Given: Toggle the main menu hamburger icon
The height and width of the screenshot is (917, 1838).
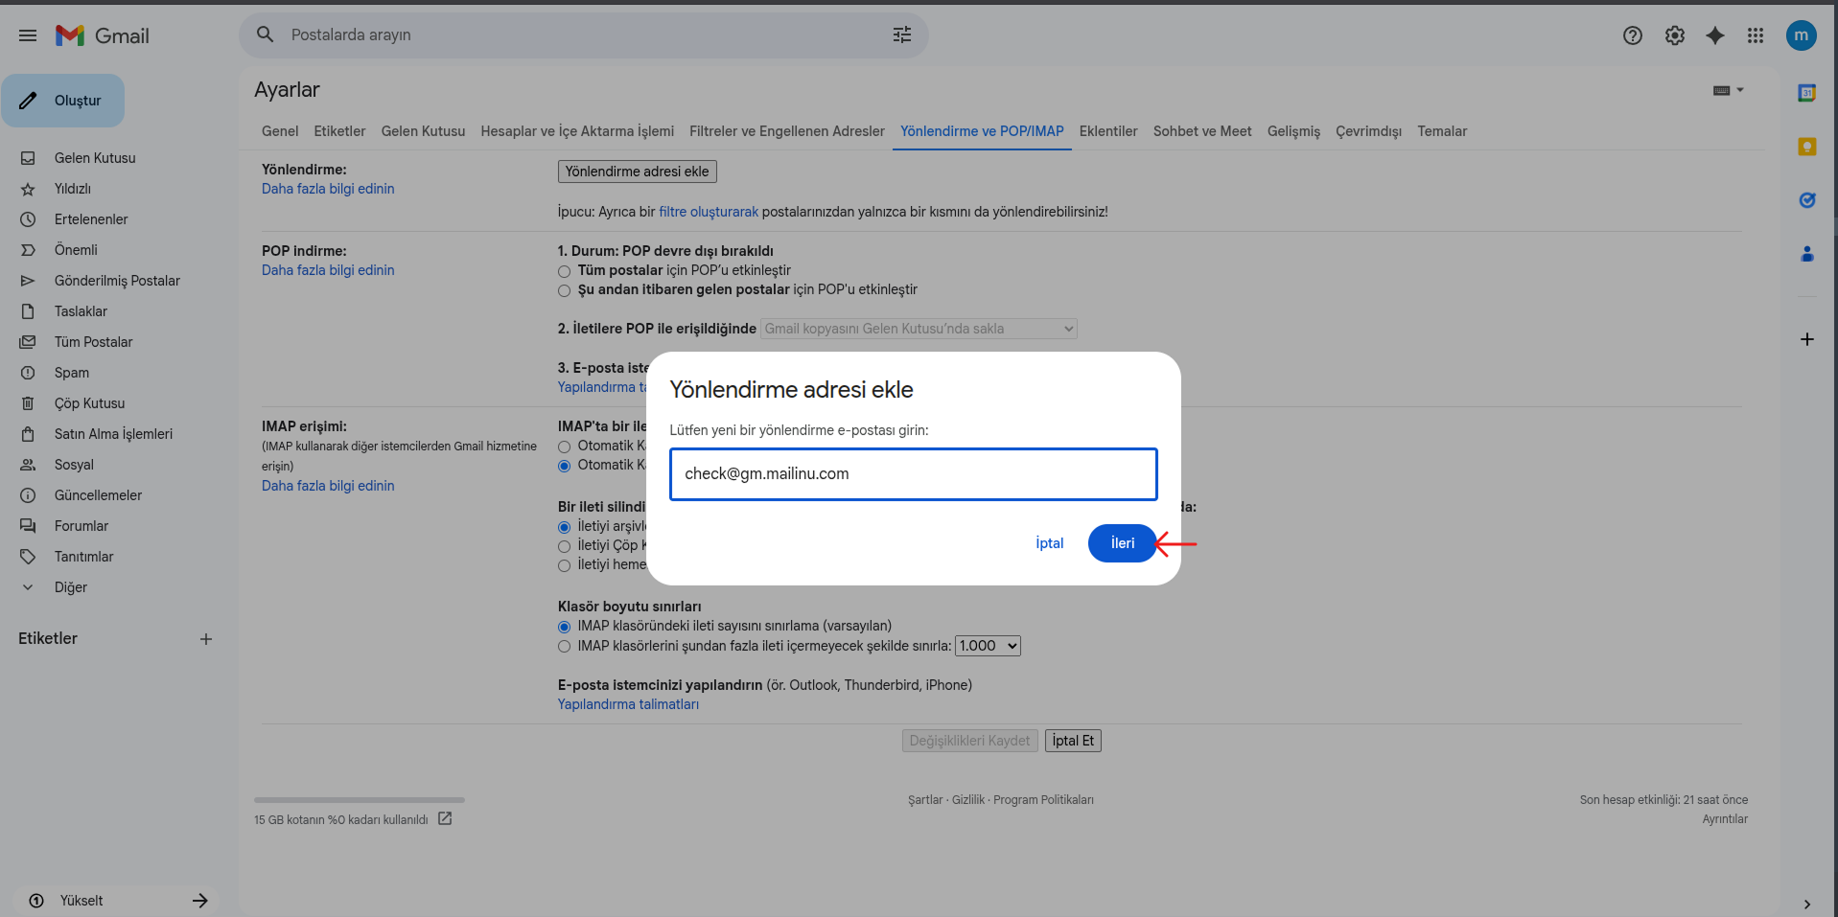Looking at the screenshot, I should [x=28, y=35].
